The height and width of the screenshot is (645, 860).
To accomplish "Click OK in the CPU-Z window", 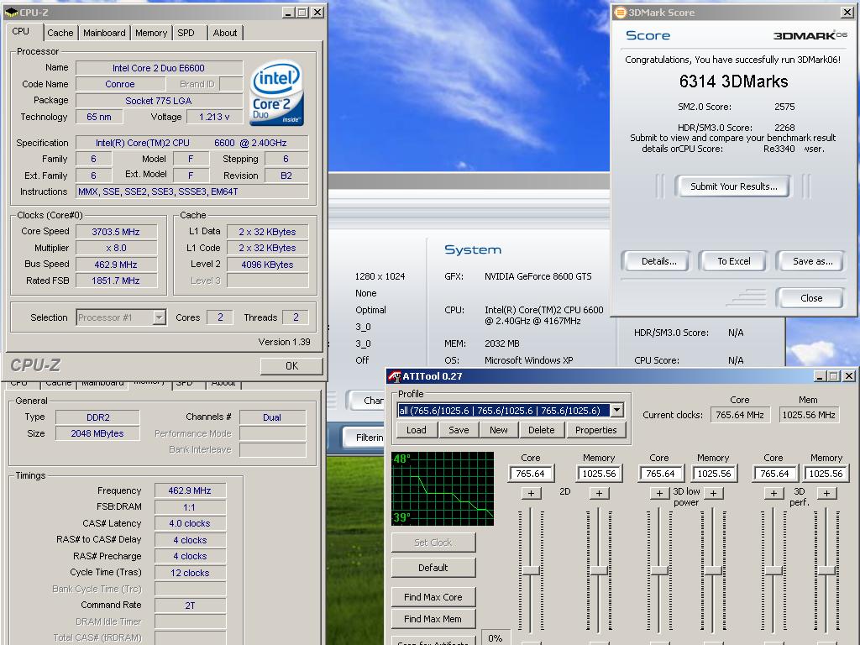I will coord(291,366).
